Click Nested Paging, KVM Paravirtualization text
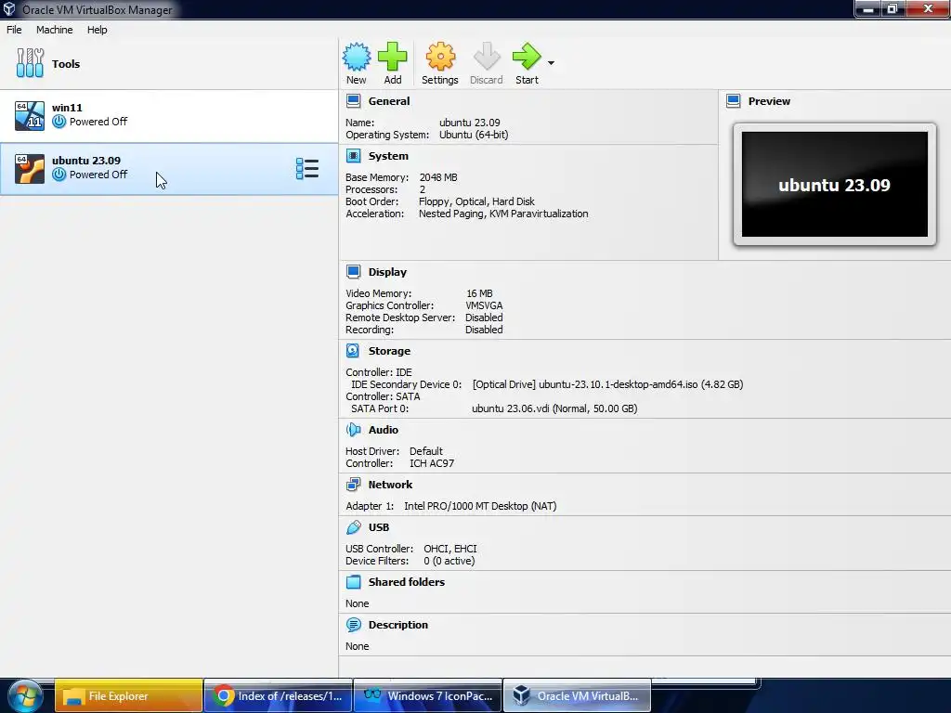This screenshot has height=713, width=951. pos(503,214)
